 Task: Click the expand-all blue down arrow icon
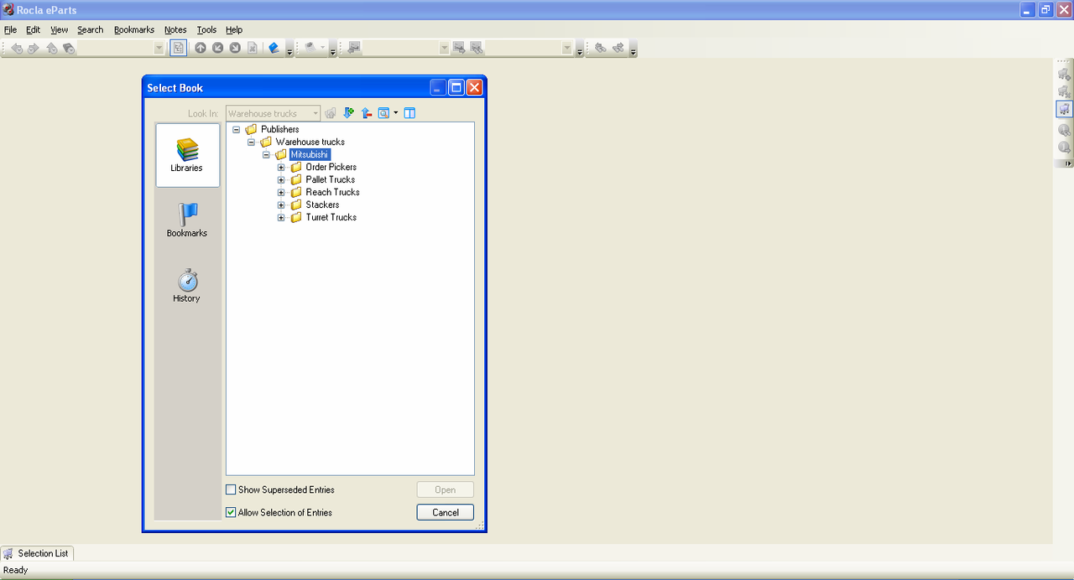[x=348, y=113]
